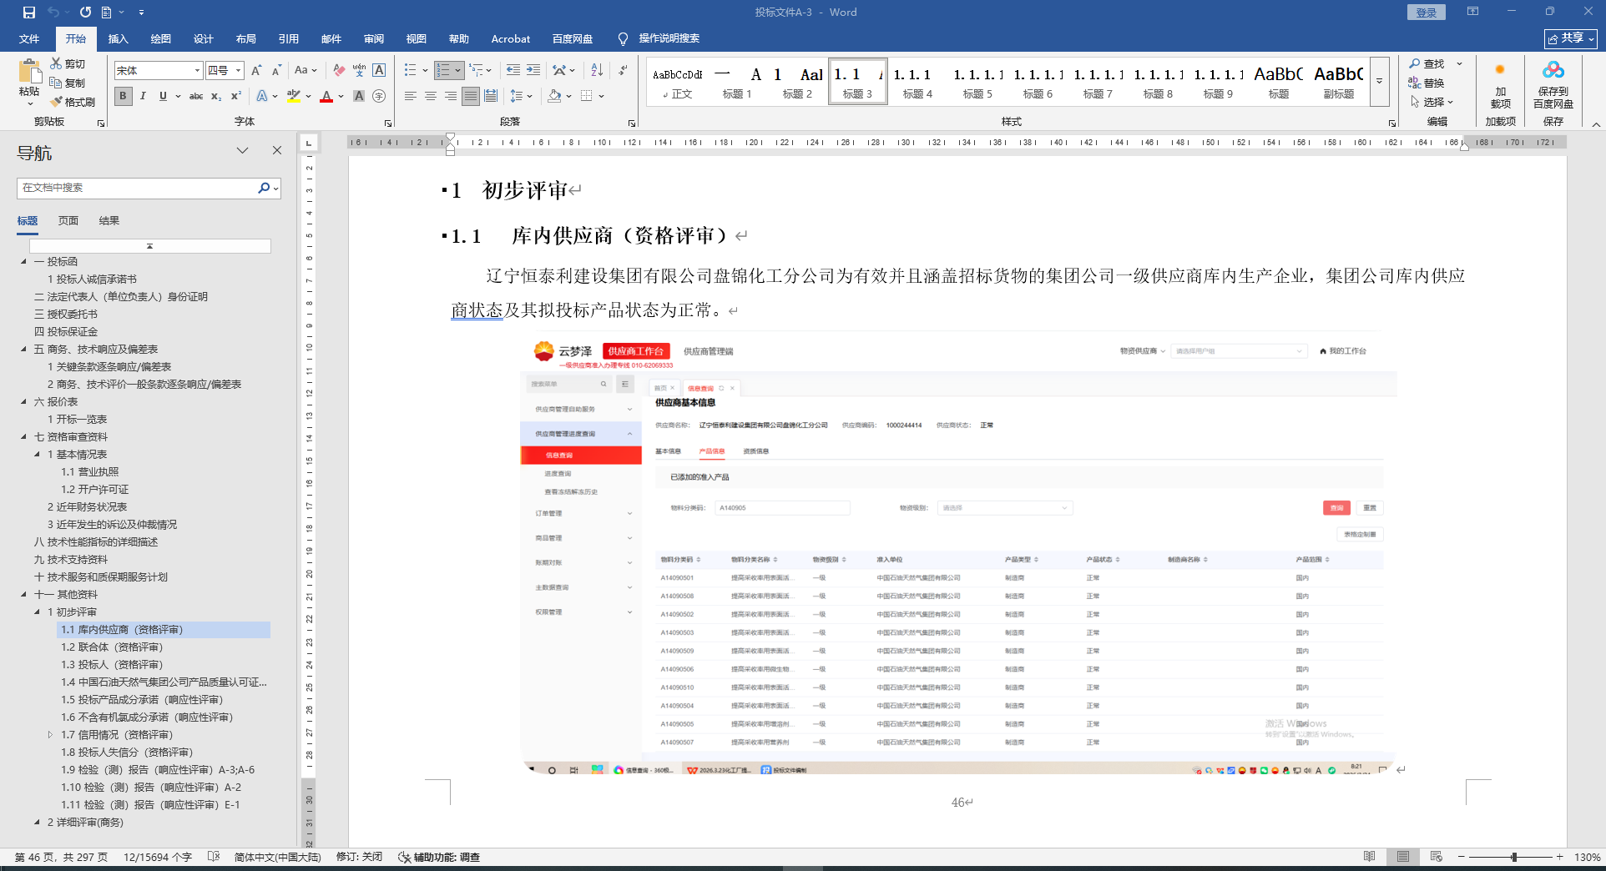Switch to the 页面 tab in the navigation pane
The height and width of the screenshot is (871, 1606).
(x=68, y=221)
